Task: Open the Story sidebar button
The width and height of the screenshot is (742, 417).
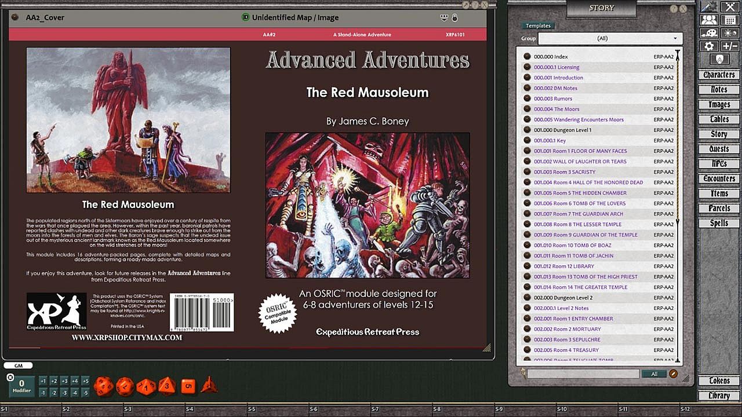Action: [719, 134]
